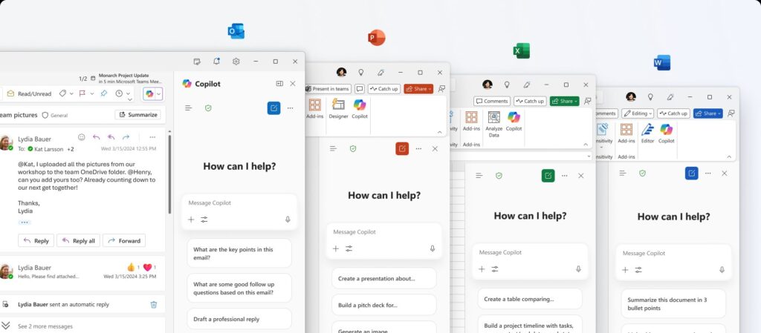Open the orange Share dropdown in PowerPoint
This screenshot has width=761, height=333.
click(x=418, y=89)
